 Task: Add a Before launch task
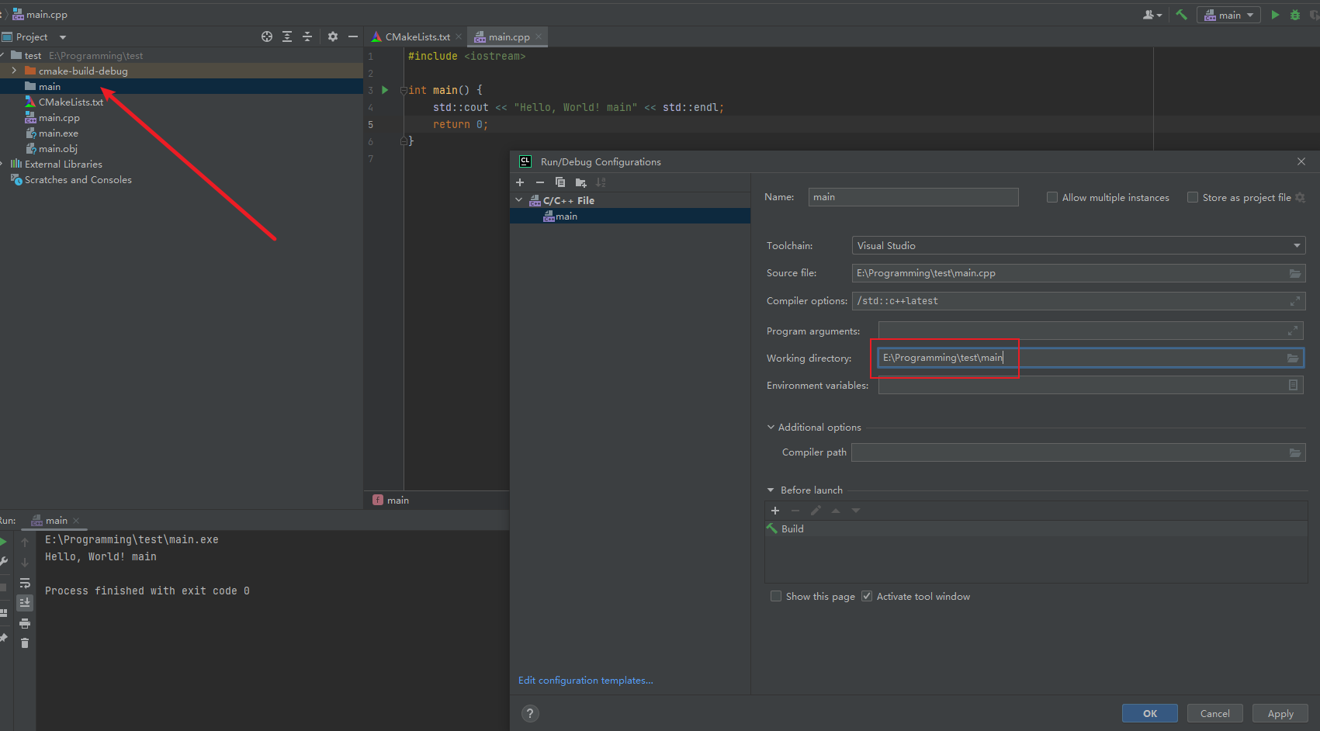tap(774, 511)
